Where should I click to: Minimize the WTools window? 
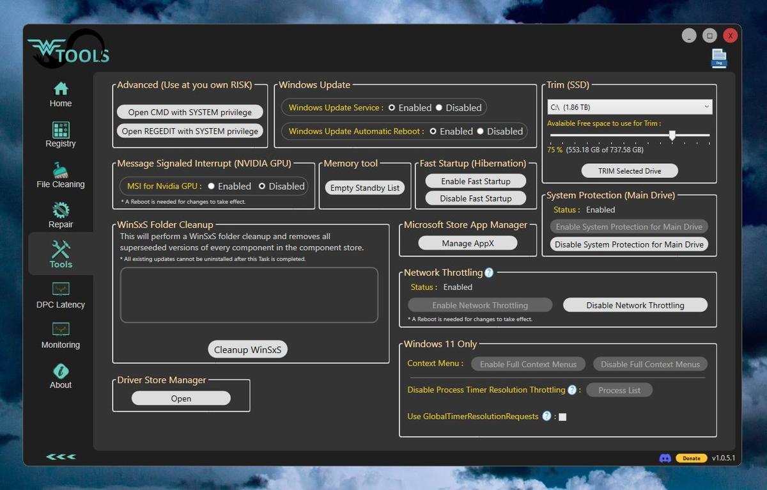[688, 35]
